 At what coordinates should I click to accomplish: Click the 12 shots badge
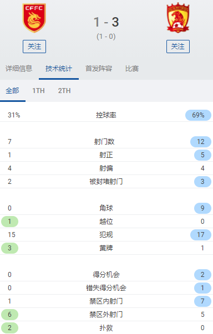coord(201,141)
